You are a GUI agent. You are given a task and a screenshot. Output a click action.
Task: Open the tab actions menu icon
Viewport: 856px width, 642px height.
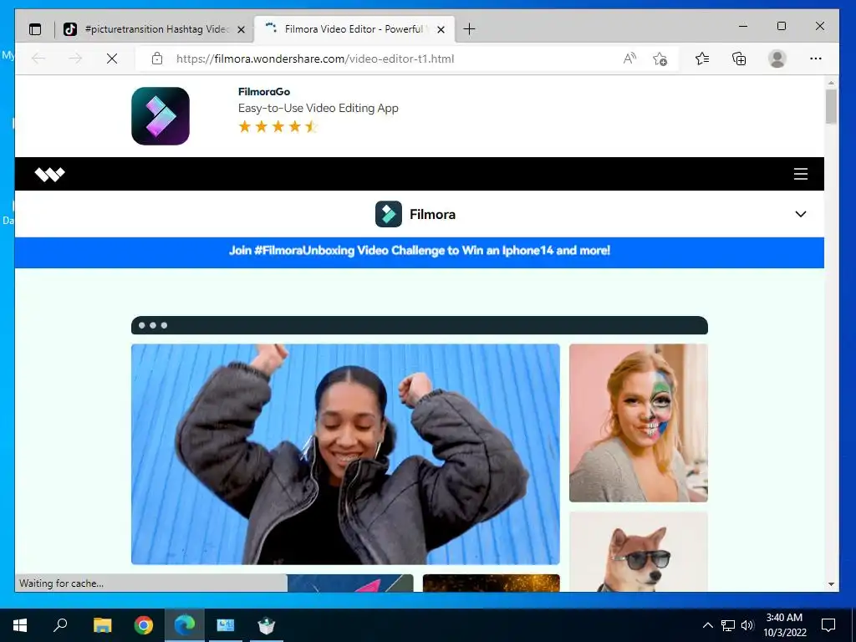click(x=35, y=29)
